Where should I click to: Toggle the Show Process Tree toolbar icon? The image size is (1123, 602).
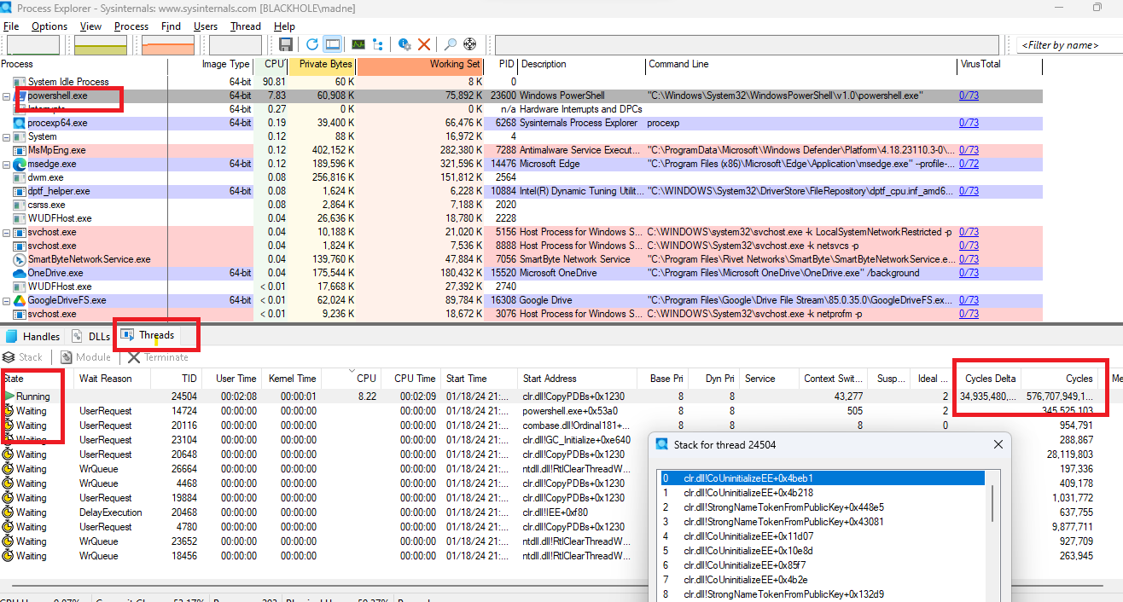pyautogui.click(x=378, y=44)
